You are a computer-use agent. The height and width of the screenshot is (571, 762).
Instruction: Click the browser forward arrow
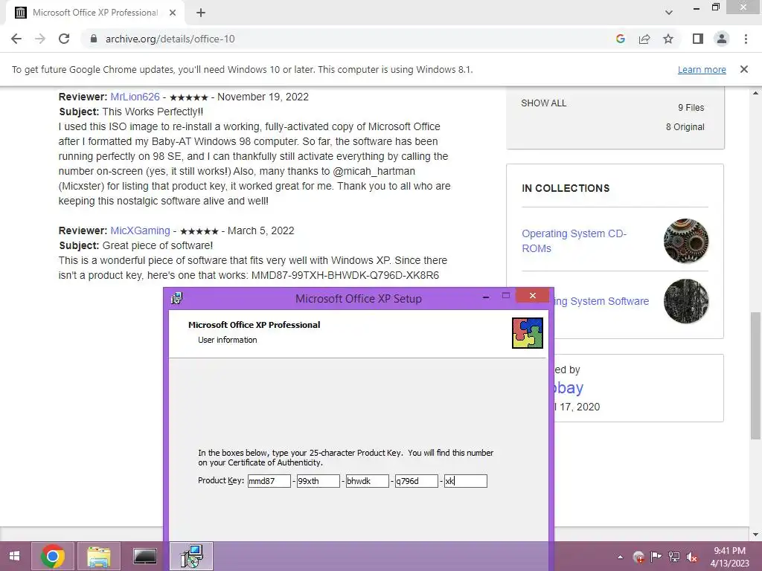click(40, 39)
